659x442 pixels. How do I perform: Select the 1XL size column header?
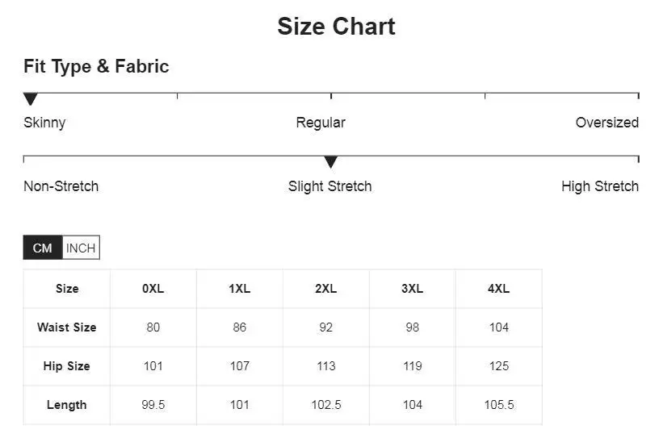[x=239, y=289]
